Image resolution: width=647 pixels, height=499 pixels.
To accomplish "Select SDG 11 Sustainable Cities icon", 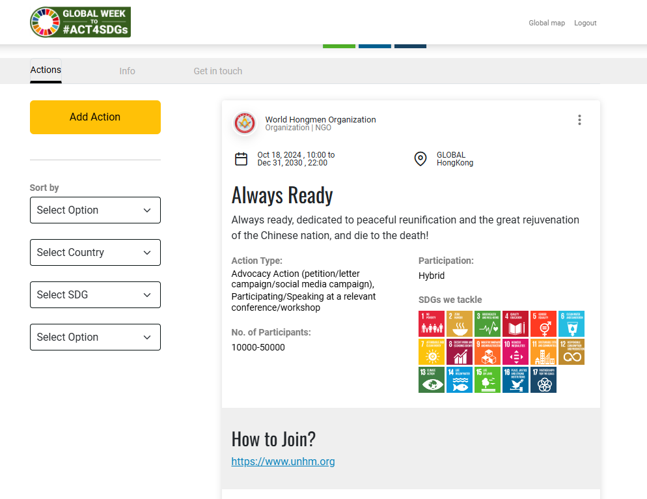I will [x=544, y=352].
